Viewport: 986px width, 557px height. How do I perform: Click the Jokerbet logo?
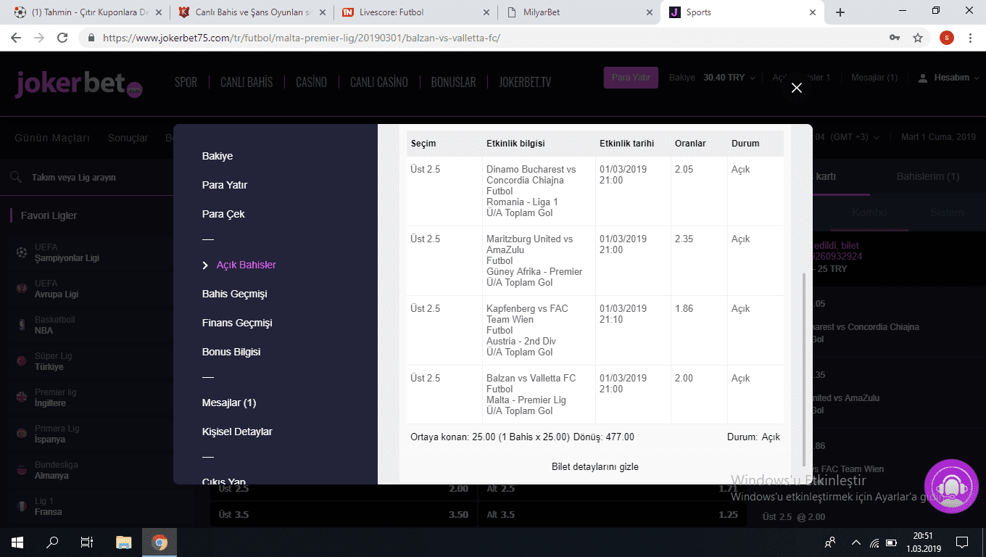[78, 84]
